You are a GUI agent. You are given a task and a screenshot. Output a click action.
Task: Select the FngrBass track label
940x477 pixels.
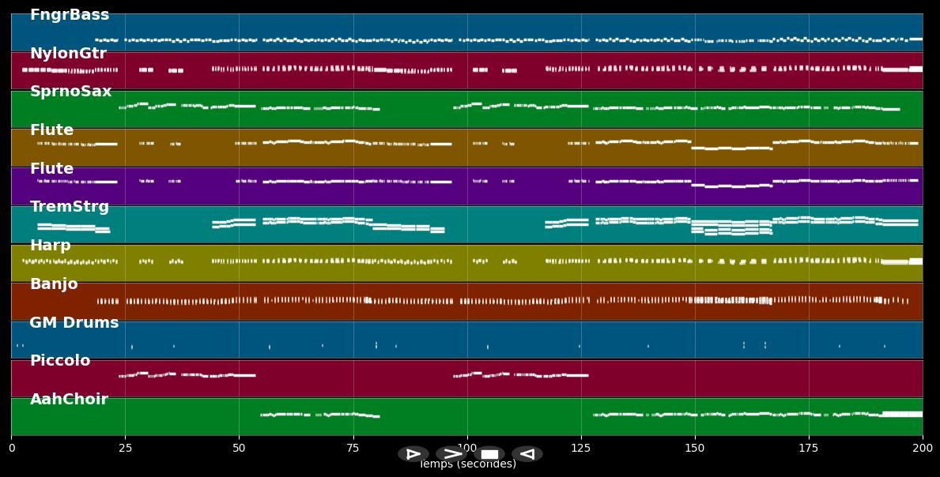[70, 15]
